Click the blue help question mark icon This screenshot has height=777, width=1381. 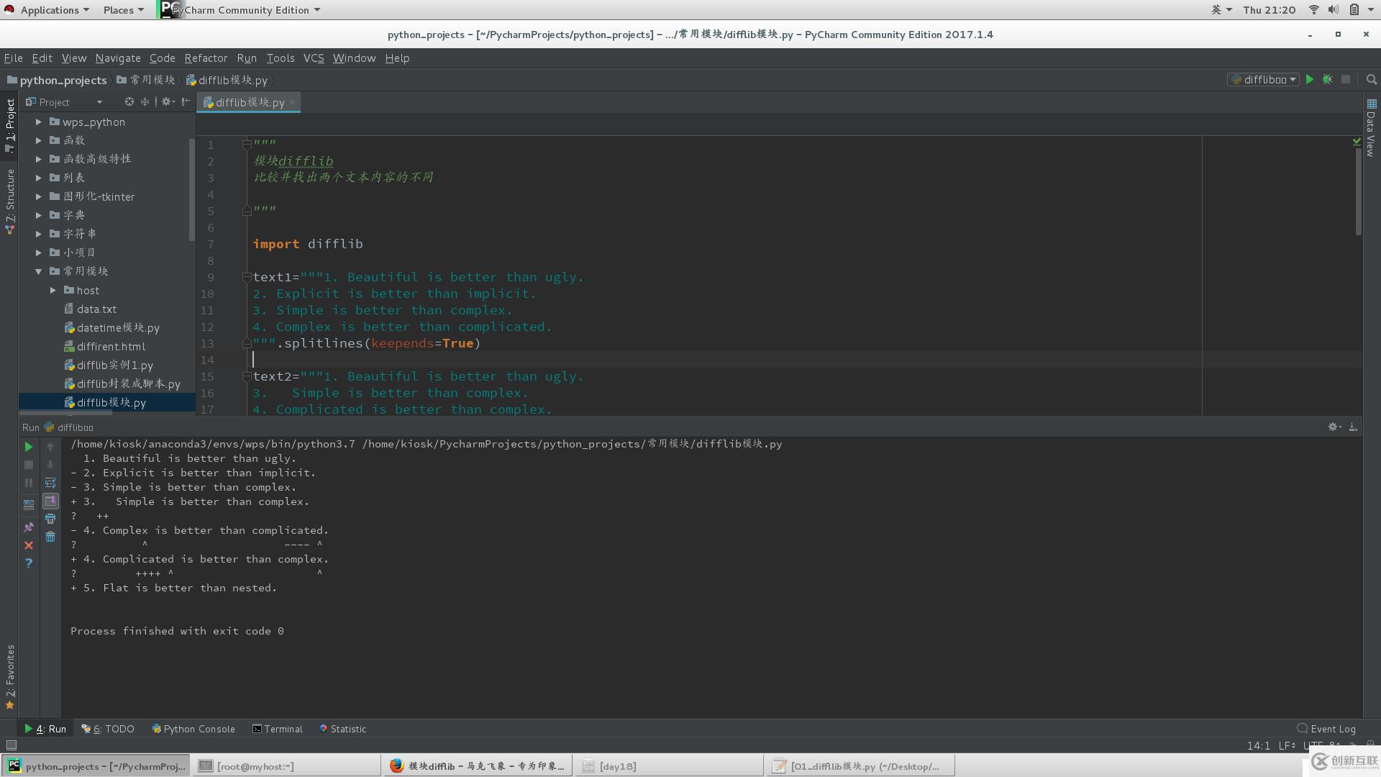29,563
